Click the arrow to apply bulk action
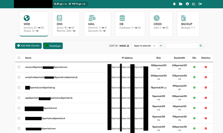This screenshot has height=133, width=223. coord(161,46)
